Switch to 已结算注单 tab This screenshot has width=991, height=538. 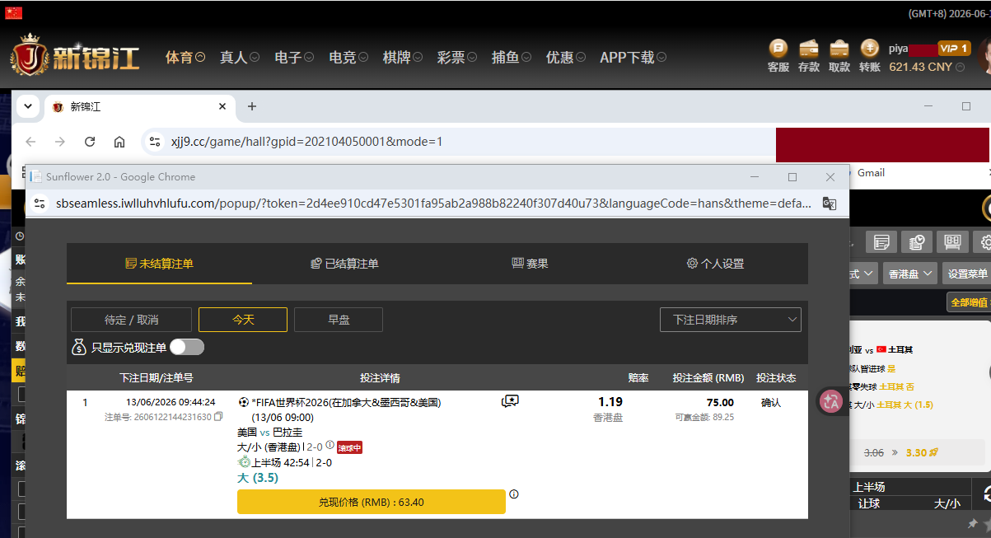click(x=344, y=264)
